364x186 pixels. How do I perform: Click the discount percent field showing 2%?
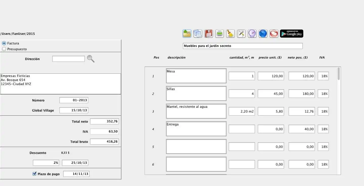(x=46, y=163)
